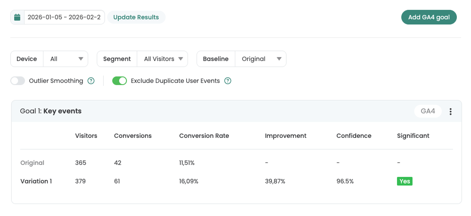Click the Visitors column header
The width and height of the screenshot is (471, 216).
[x=86, y=136]
